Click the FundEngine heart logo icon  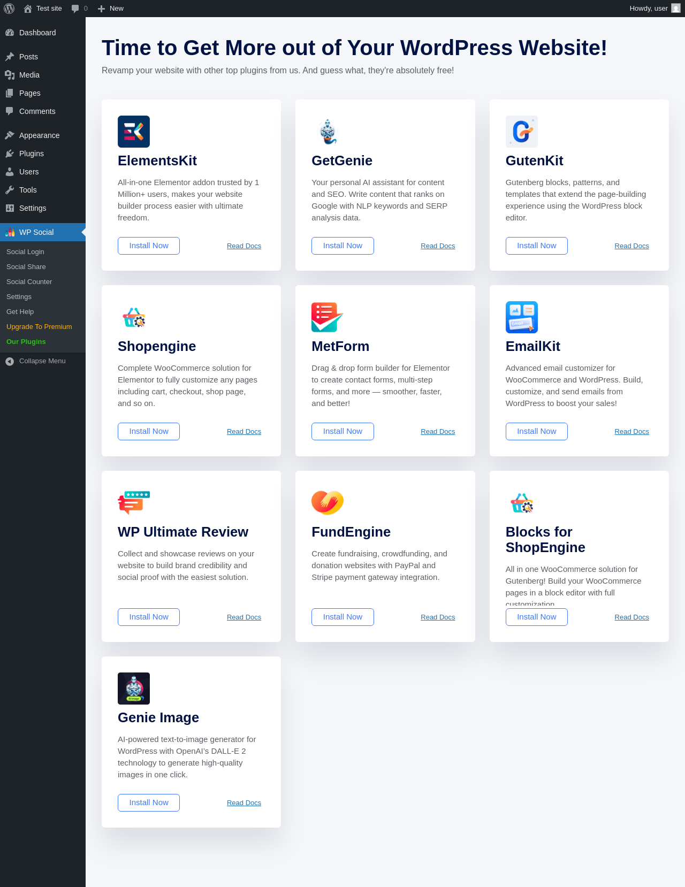click(x=328, y=503)
